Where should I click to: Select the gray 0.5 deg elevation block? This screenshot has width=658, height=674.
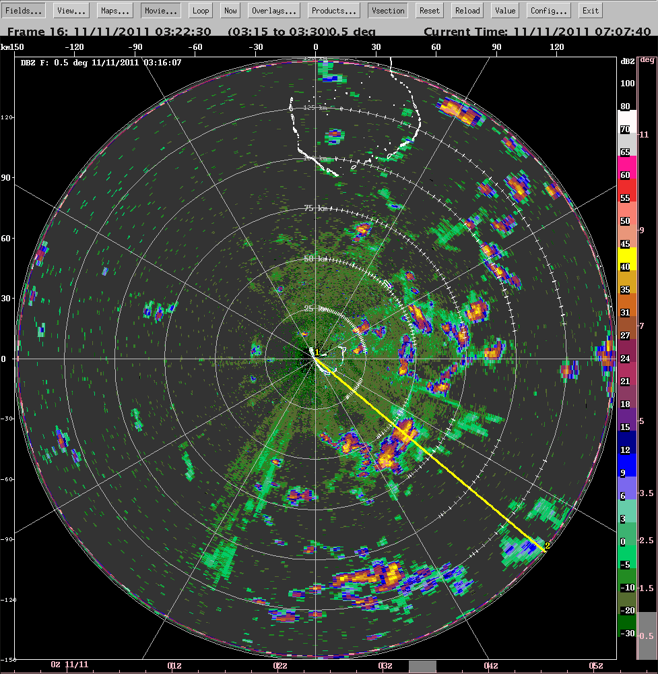click(x=647, y=635)
